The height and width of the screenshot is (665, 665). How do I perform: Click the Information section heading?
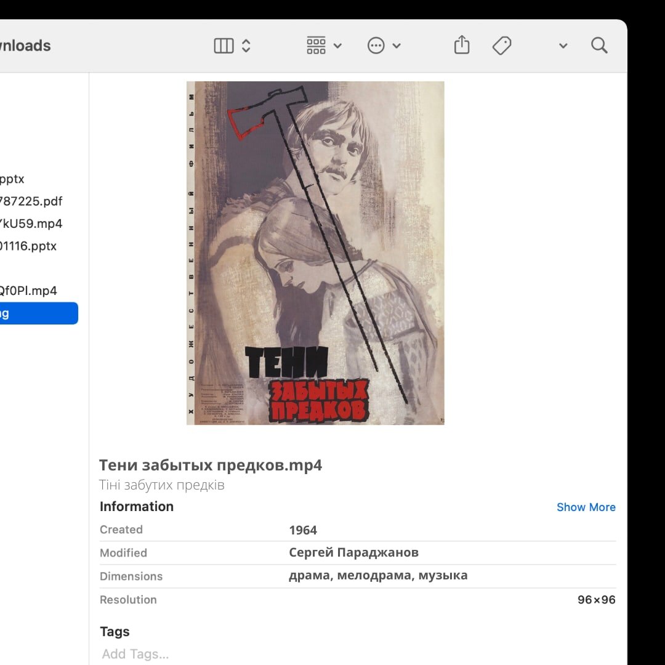tap(137, 507)
